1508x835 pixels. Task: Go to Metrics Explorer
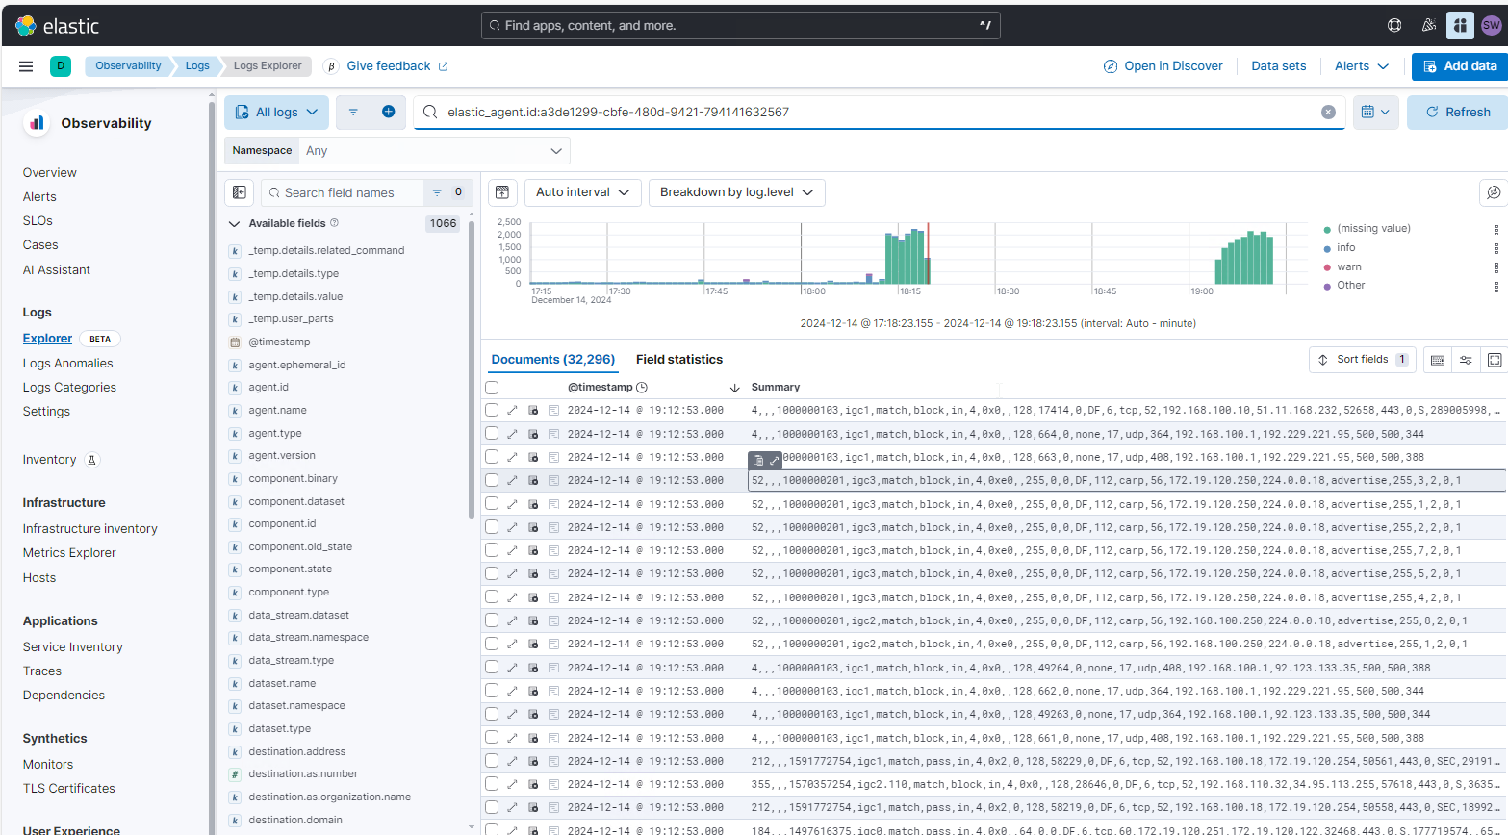click(x=69, y=553)
